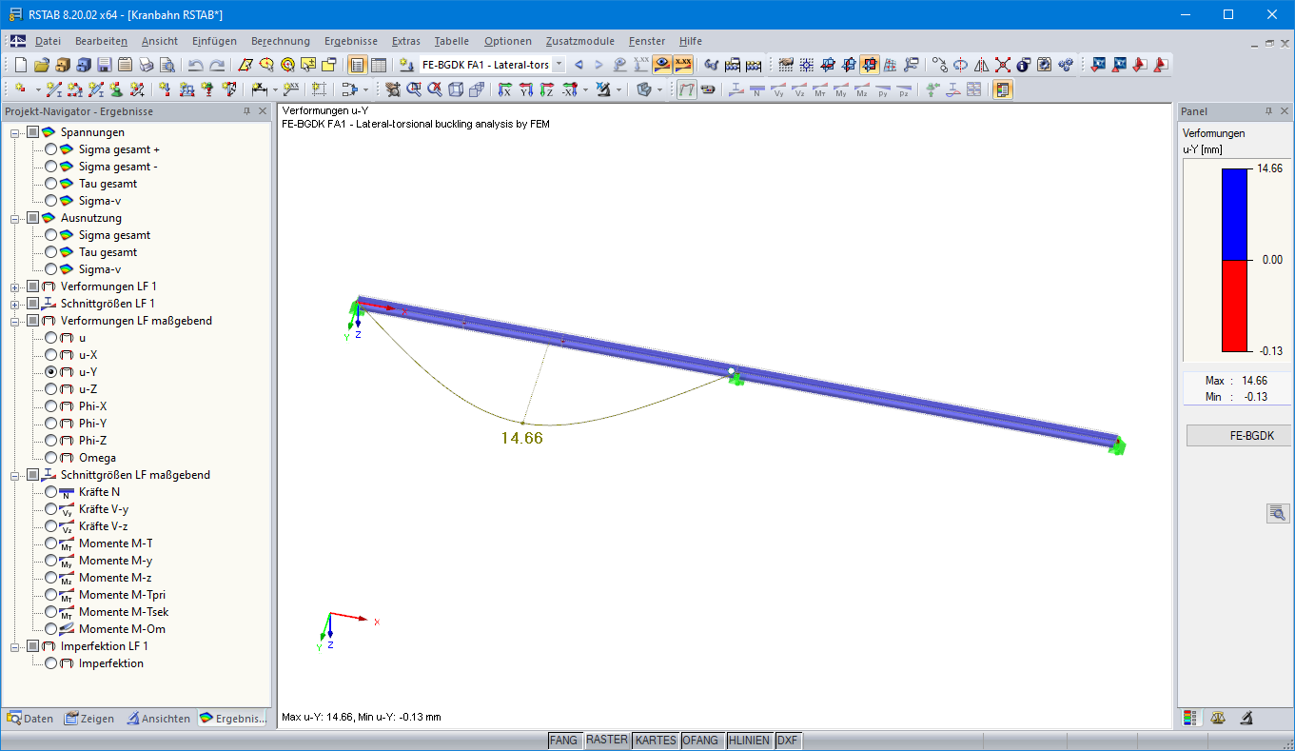Open the microscope filter tab in Panel
The image size is (1295, 751).
(1246, 718)
